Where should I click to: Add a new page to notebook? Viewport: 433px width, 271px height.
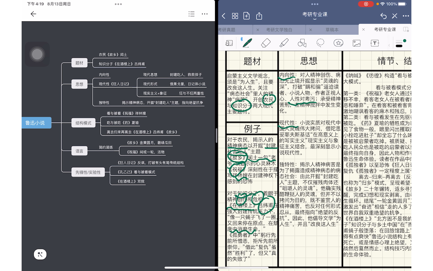point(247,16)
